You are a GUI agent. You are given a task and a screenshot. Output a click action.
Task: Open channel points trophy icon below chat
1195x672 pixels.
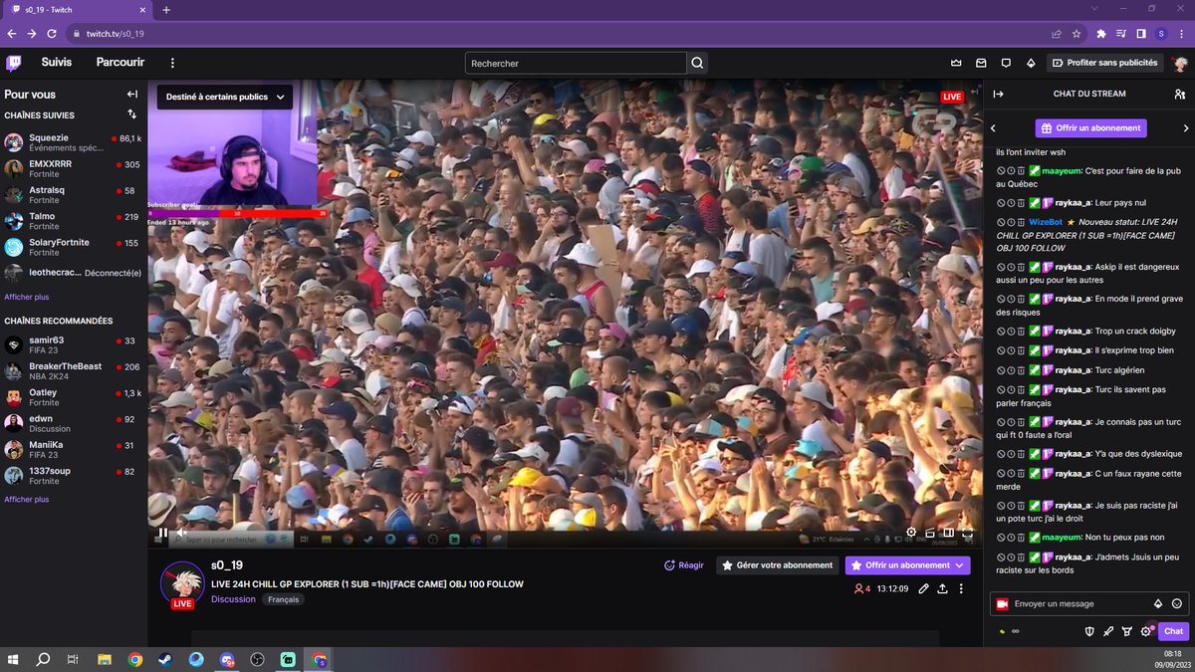tap(1127, 631)
